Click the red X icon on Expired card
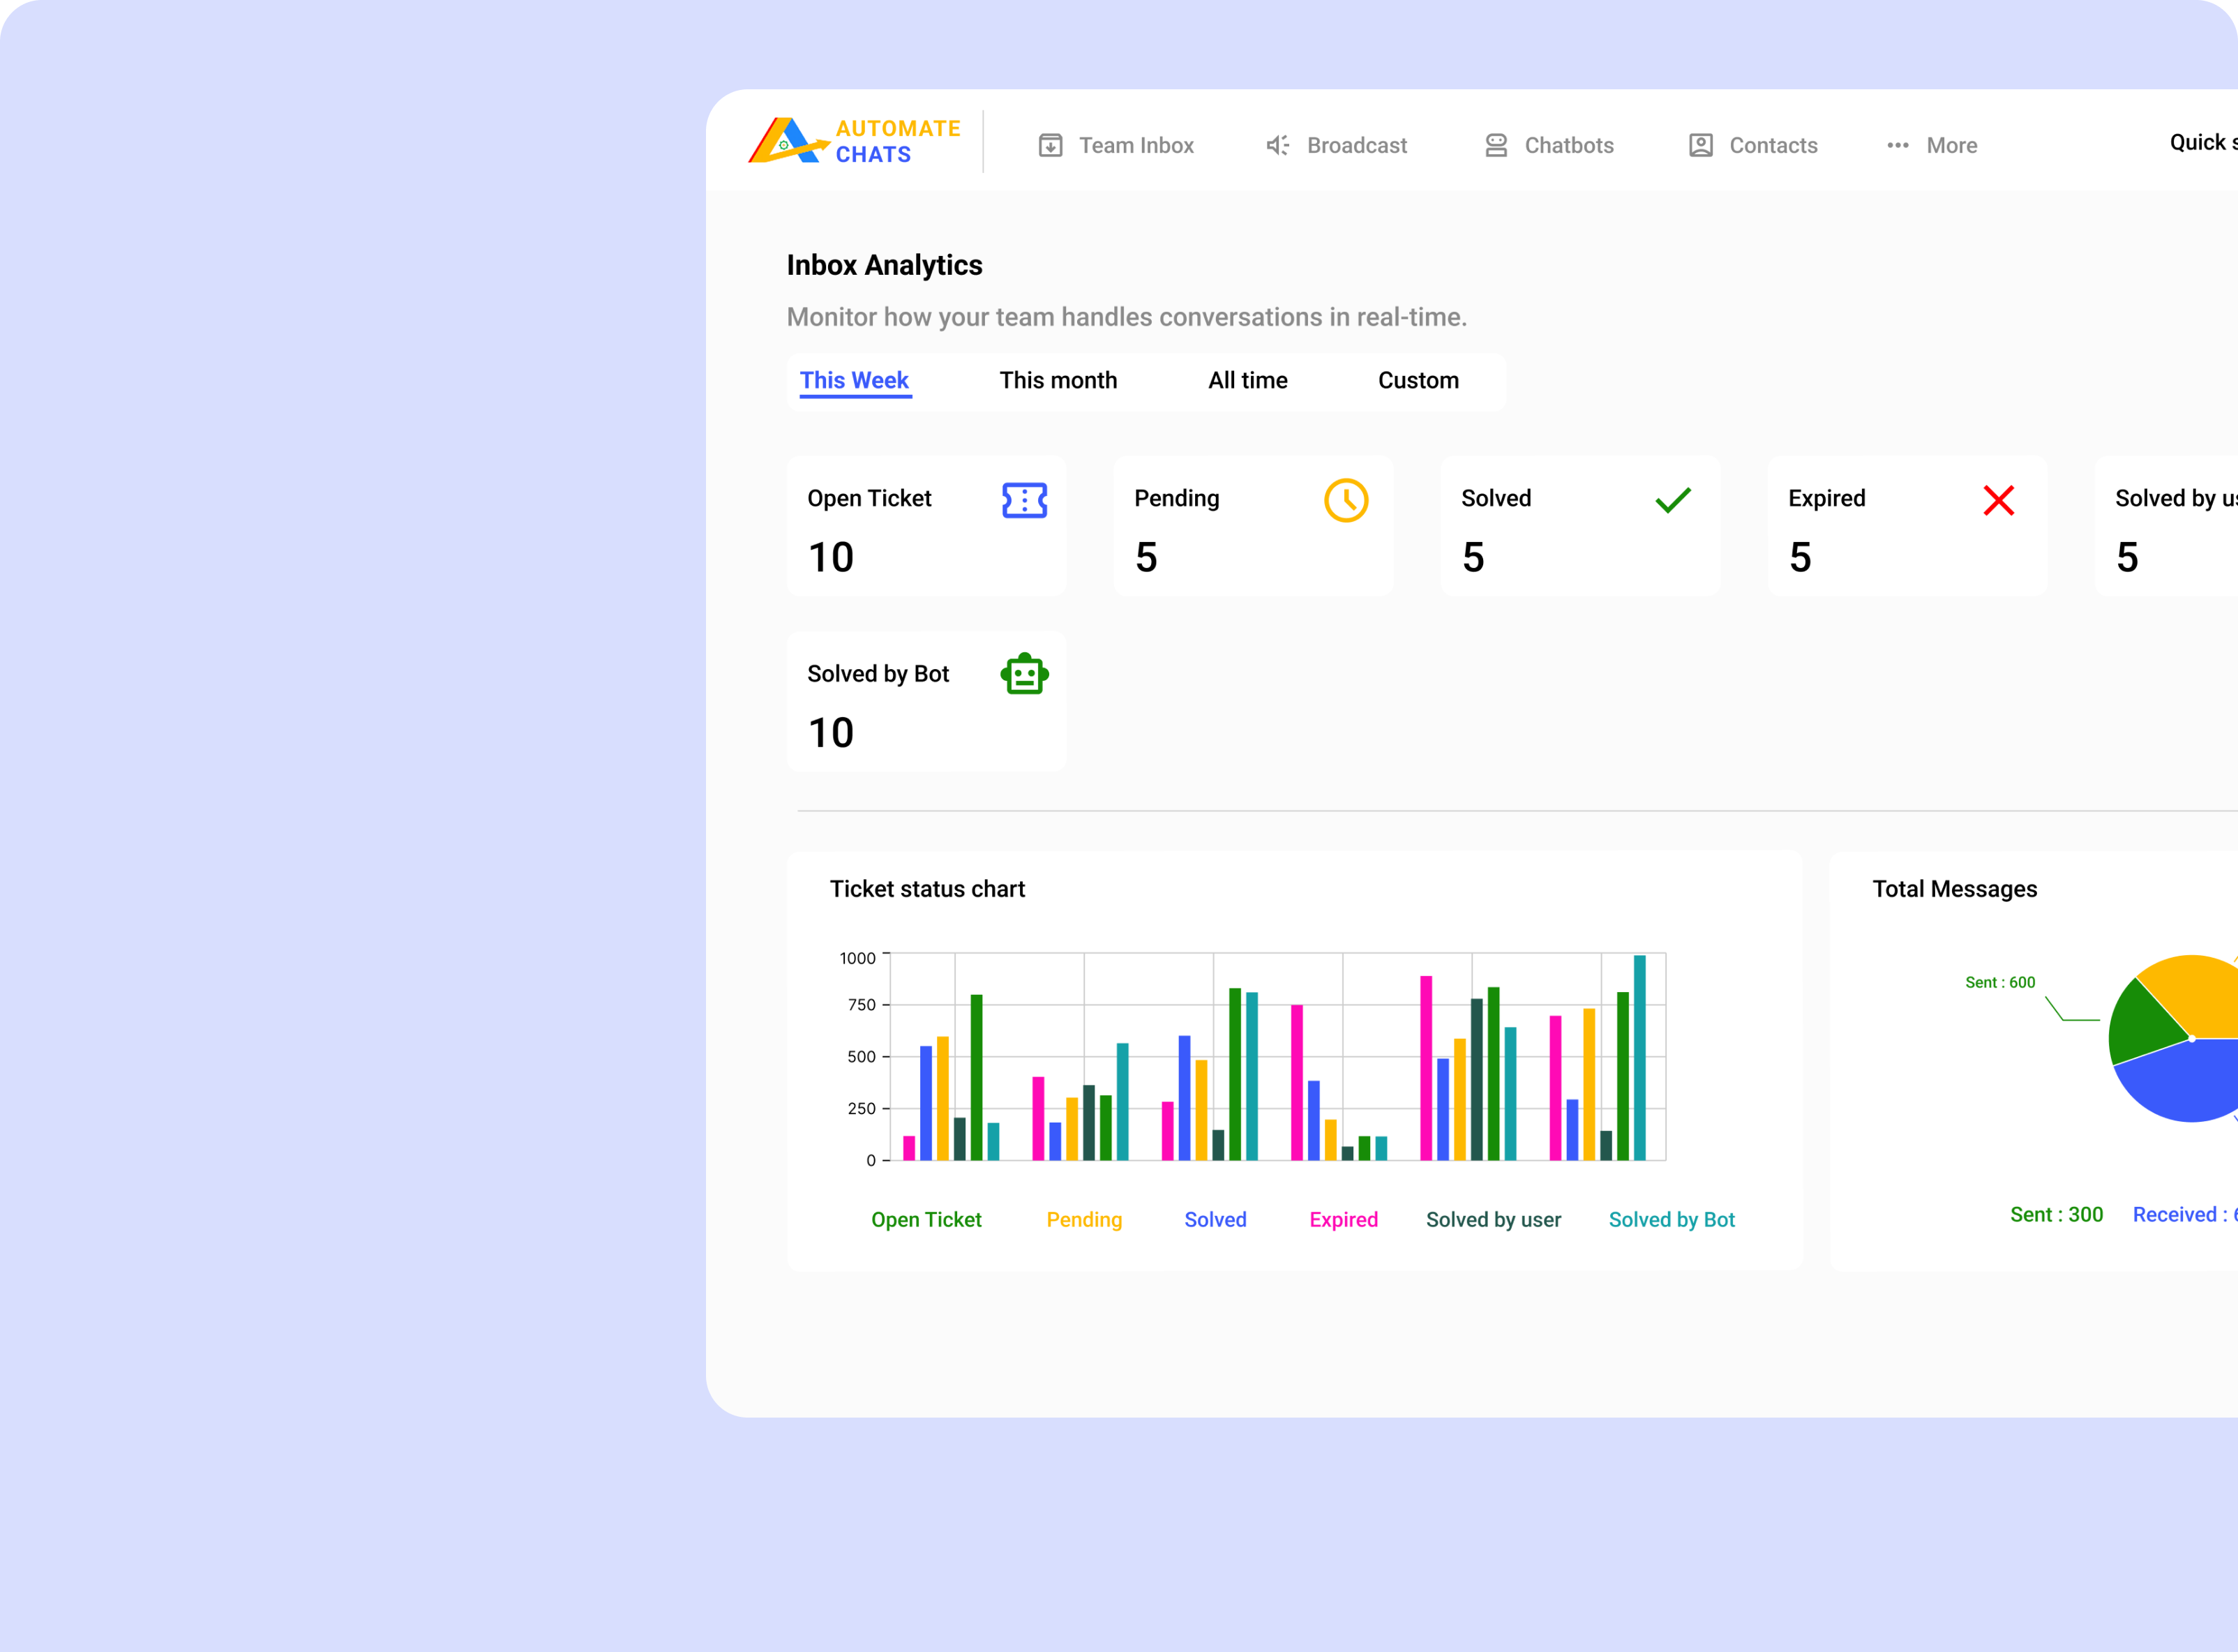Viewport: 2238px width, 1652px height. (1998, 500)
